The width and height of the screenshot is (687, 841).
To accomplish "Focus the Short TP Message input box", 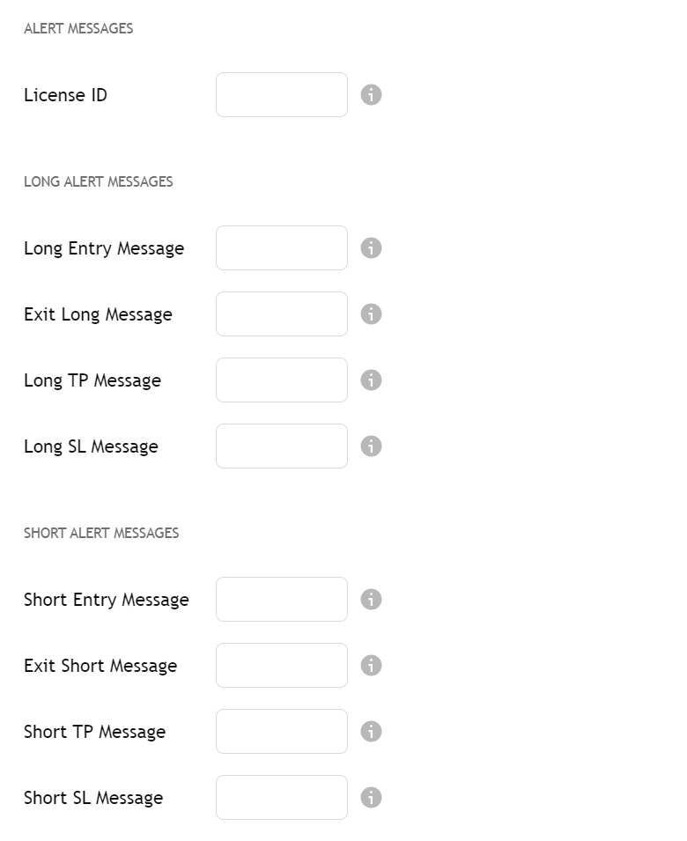I will 281,731.
